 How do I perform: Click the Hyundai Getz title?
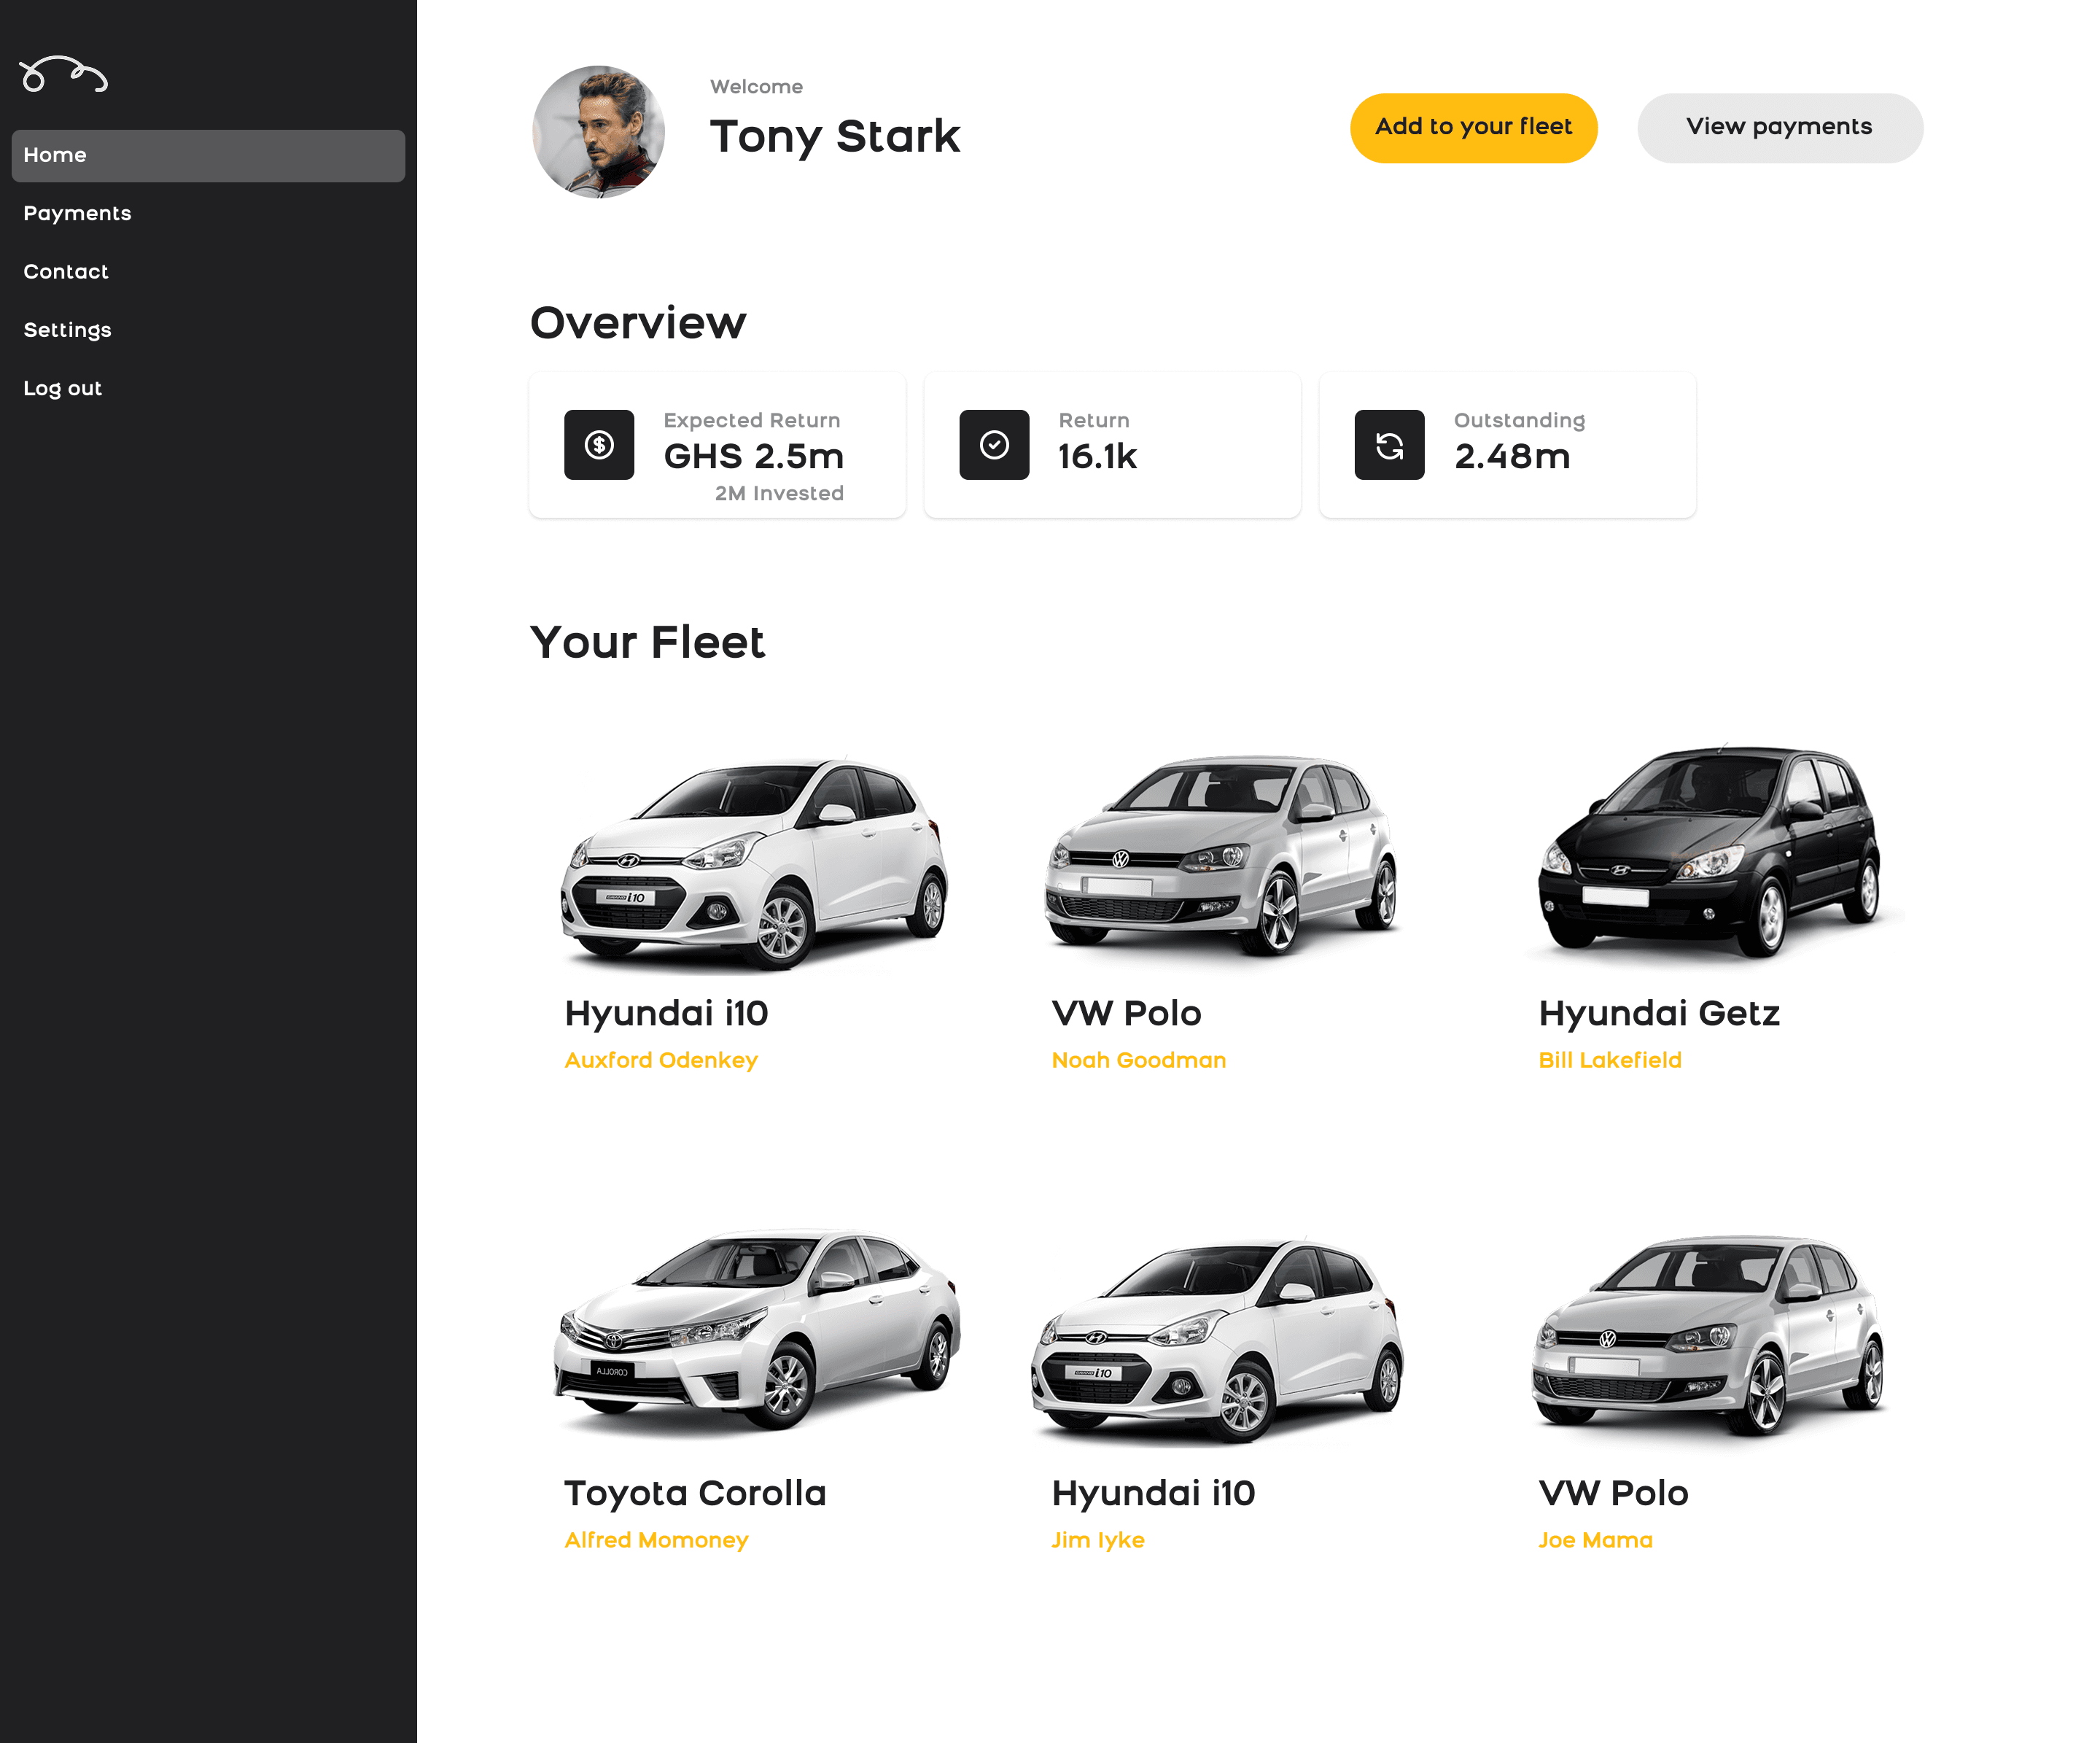pos(1659,1013)
